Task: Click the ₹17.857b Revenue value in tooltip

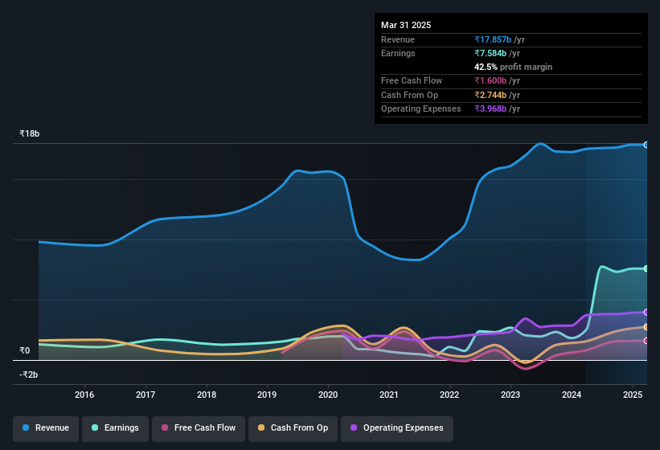Action: click(x=493, y=39)
